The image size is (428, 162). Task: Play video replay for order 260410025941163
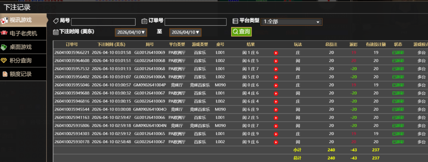click(x=276, y=118)
